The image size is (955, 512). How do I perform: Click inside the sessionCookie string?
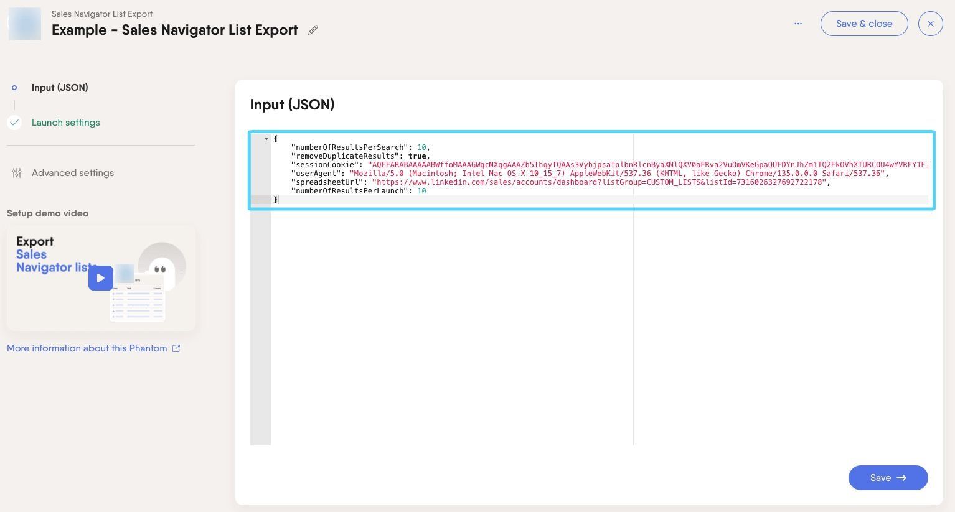647,165
